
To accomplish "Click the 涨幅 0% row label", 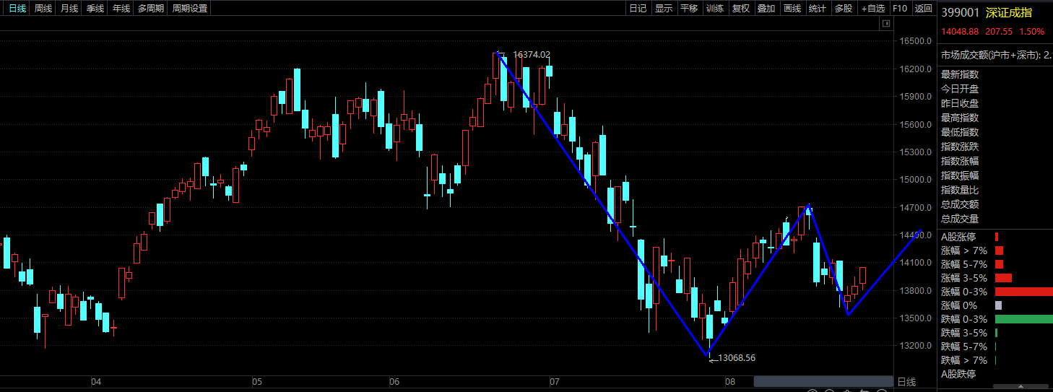I will pos(958,305).
